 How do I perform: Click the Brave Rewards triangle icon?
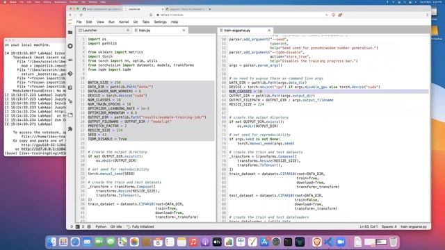pyautogui.click(x=340, y=15)
